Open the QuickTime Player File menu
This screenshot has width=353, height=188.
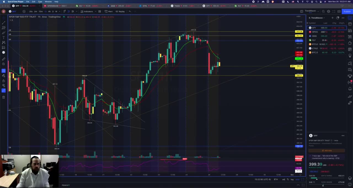(x=28, y=2)
